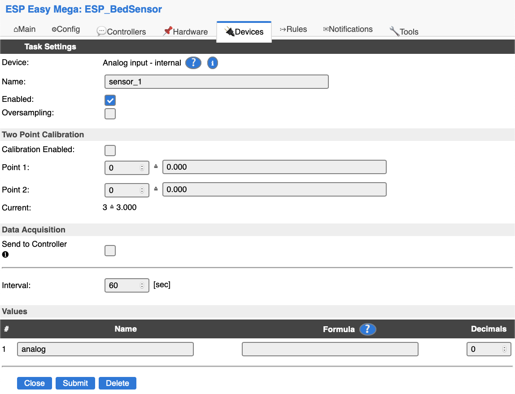Click the Submit button
515x394 pixels.
[x=75, y=383]
